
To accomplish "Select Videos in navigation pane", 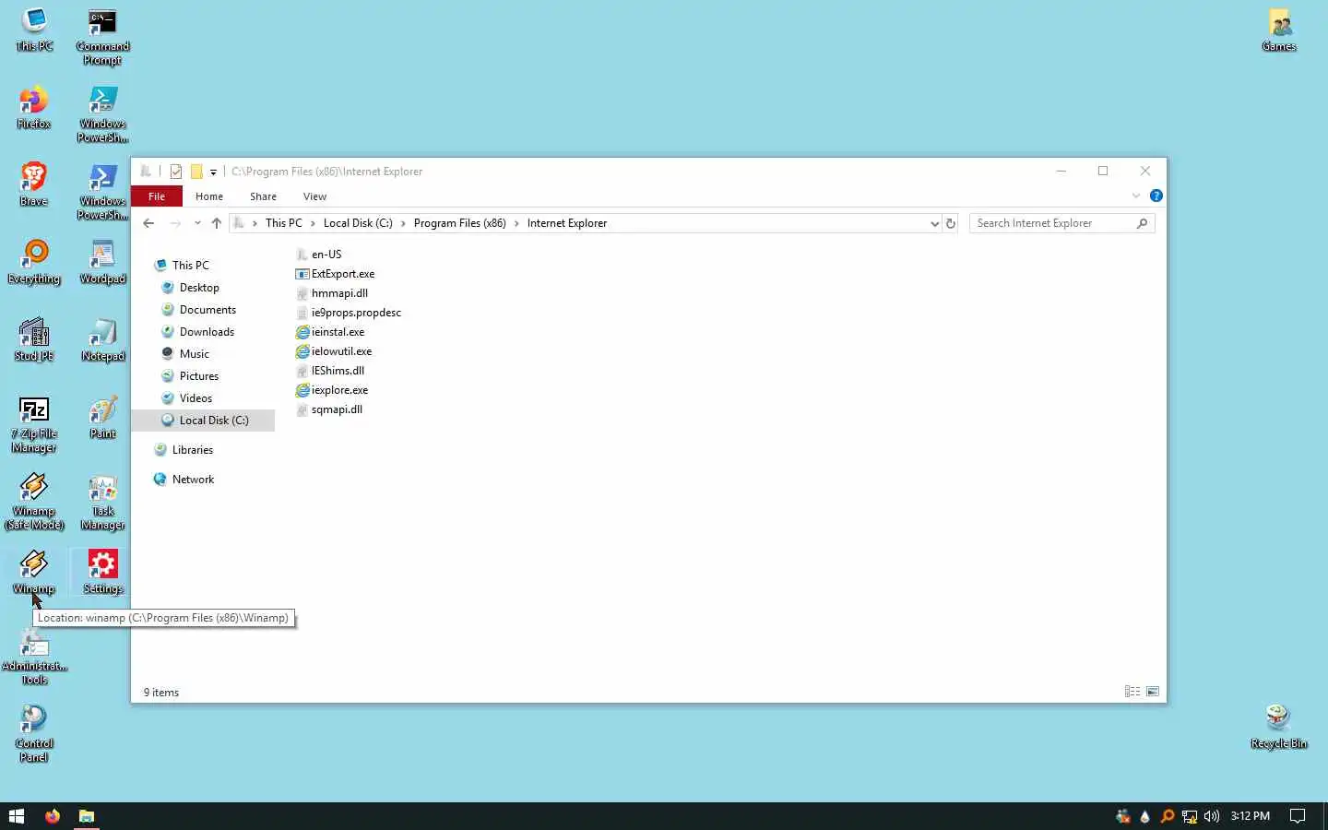I will click(196, 398).
